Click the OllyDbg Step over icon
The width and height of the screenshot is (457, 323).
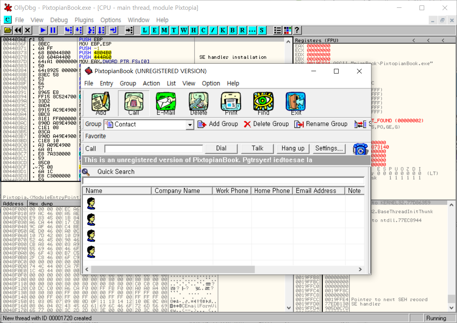tap(79, 30)
